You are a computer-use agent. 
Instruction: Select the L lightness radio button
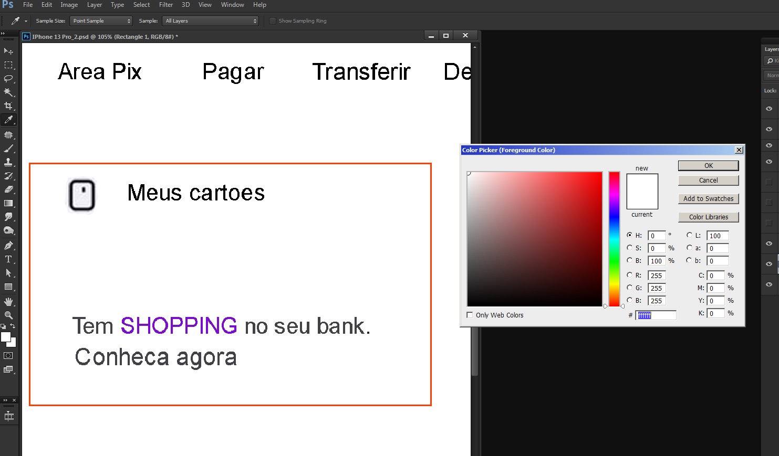689,235
